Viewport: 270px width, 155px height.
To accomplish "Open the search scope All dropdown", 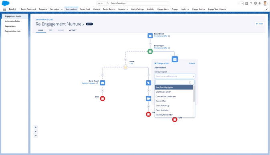I will click(x=100, y=3).
